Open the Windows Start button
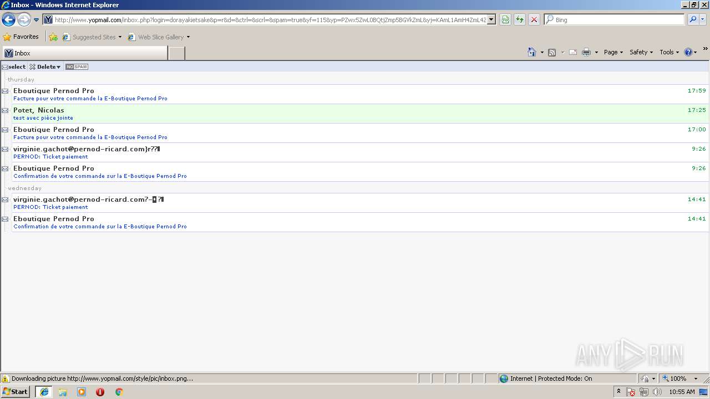710x399 pixels. [15, 392]
